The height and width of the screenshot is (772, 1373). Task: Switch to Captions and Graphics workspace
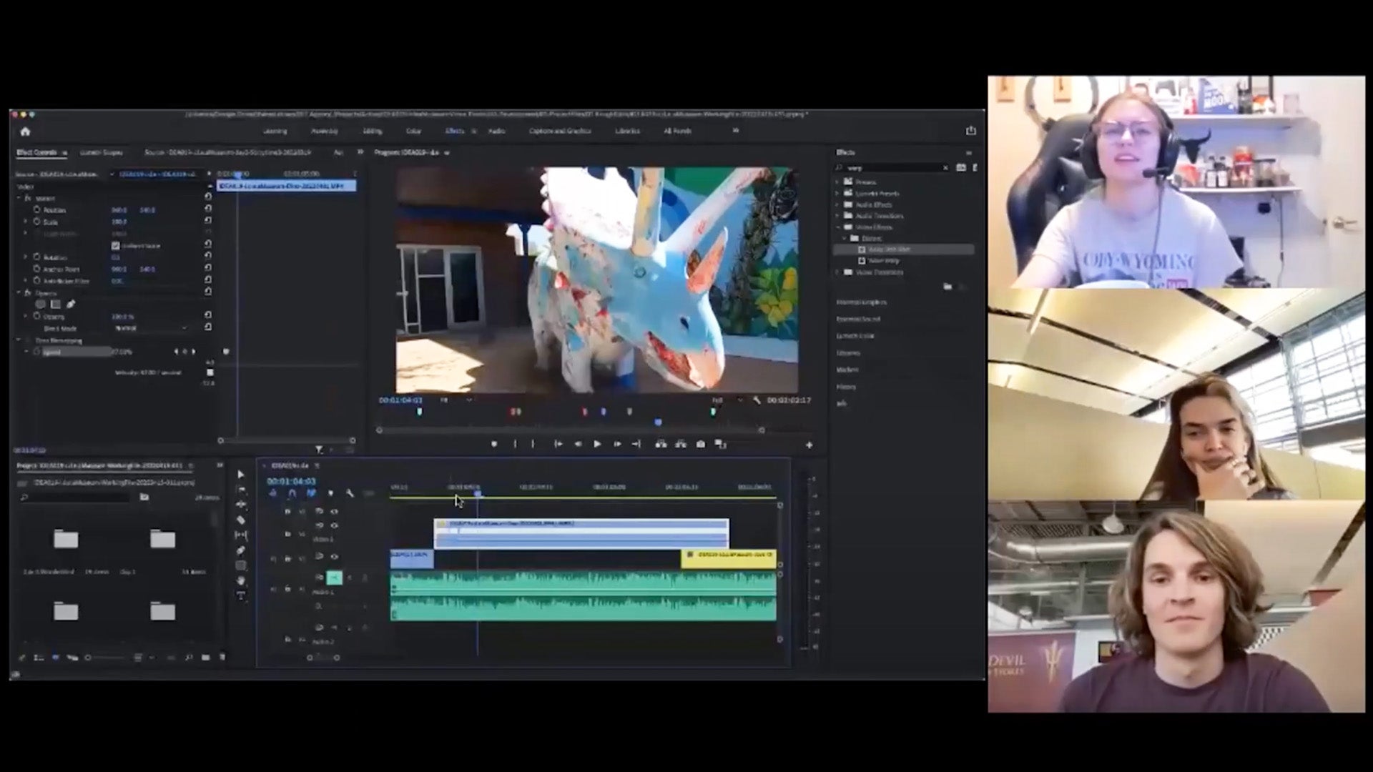point(560,132)
